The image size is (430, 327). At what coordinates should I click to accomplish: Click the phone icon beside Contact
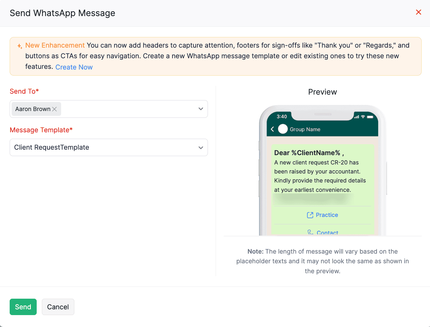tap(310, 232)
